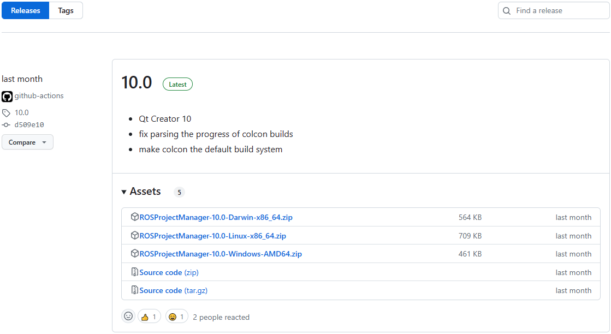This screenshot has width=611, height=334.
Task: Click package icon of Darwin zip asset
Action: coord(134,217)
